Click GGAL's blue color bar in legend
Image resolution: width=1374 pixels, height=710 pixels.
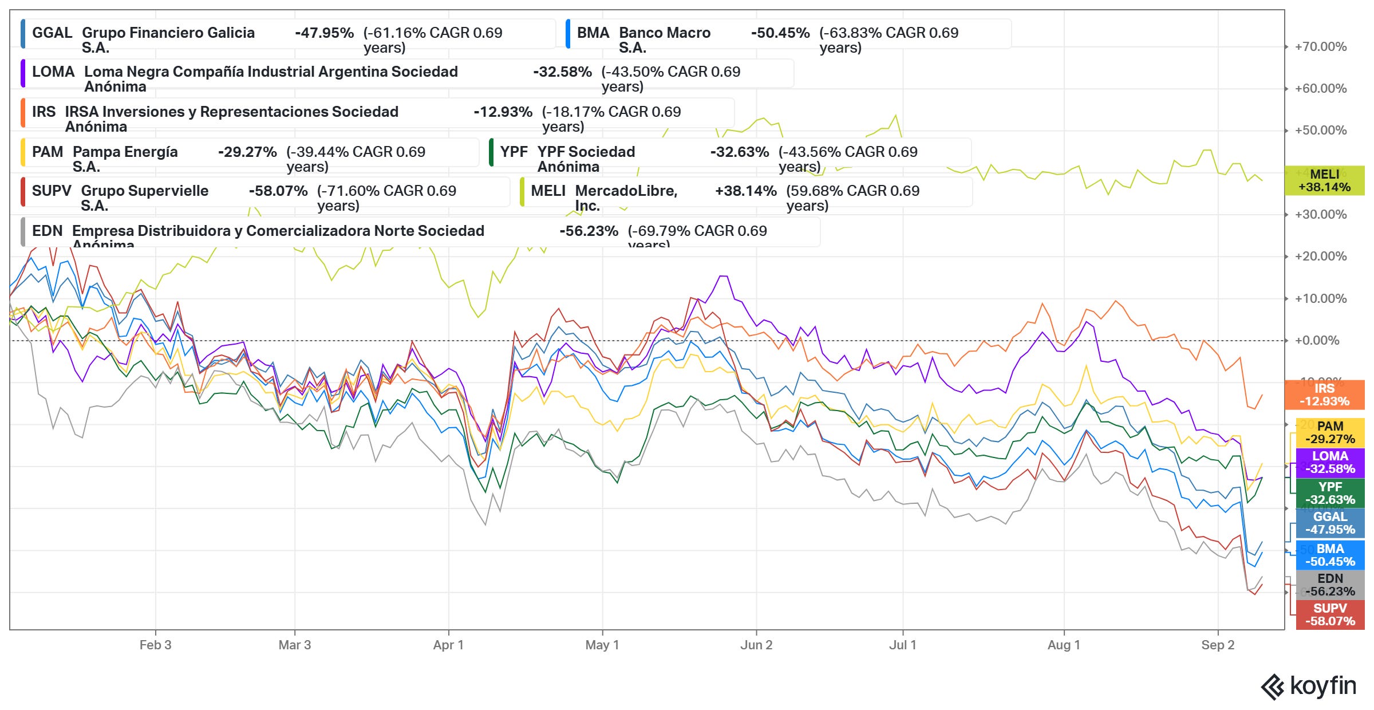[23, 34]
